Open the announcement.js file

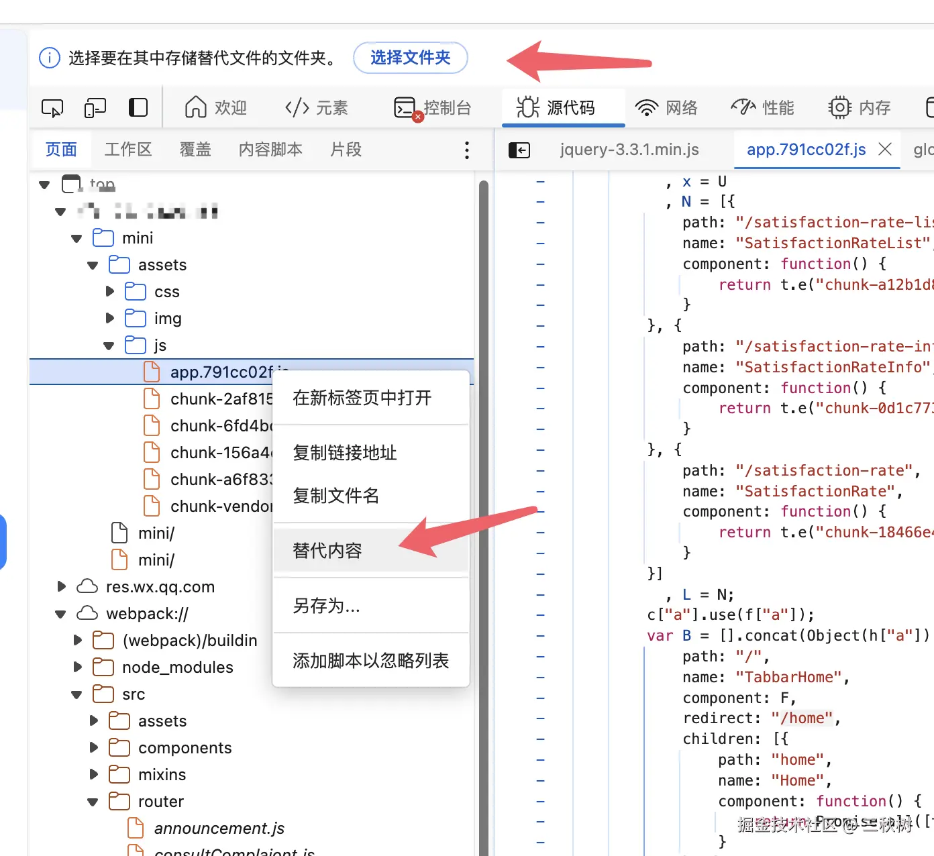pyautogui.click(x=219, y=828)
